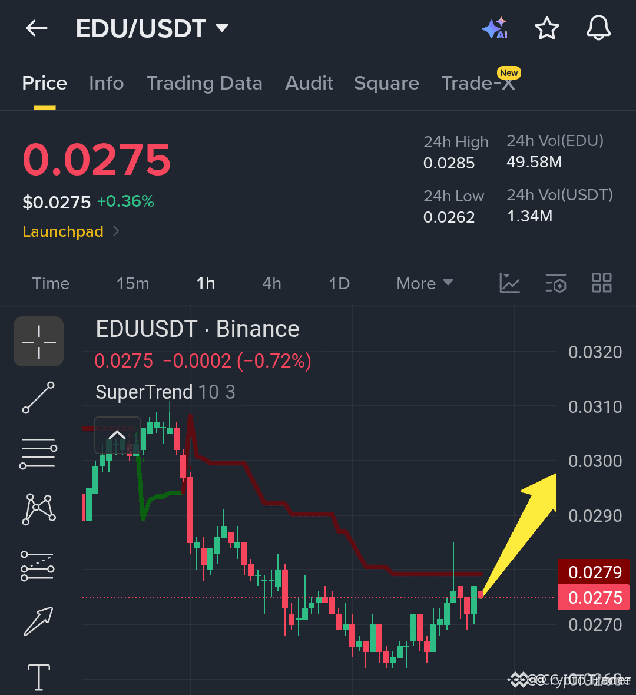Image resolution: width=636 pixels, height=695 pixels.
Task: Click the 0.0300 price axis label
Action: click(x=595, y=461)
